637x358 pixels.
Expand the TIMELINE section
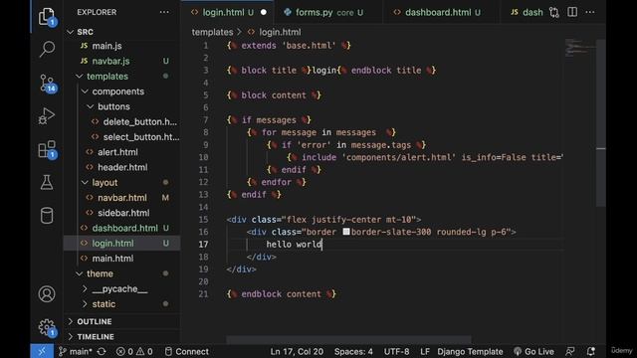[121, 337]
